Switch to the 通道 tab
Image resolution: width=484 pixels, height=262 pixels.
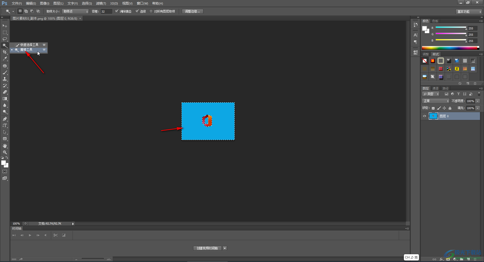pos(435,88)
